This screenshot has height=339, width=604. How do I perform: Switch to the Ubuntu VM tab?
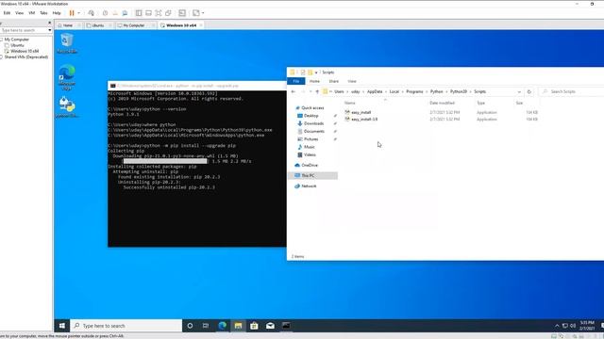[x=98, y=25]
